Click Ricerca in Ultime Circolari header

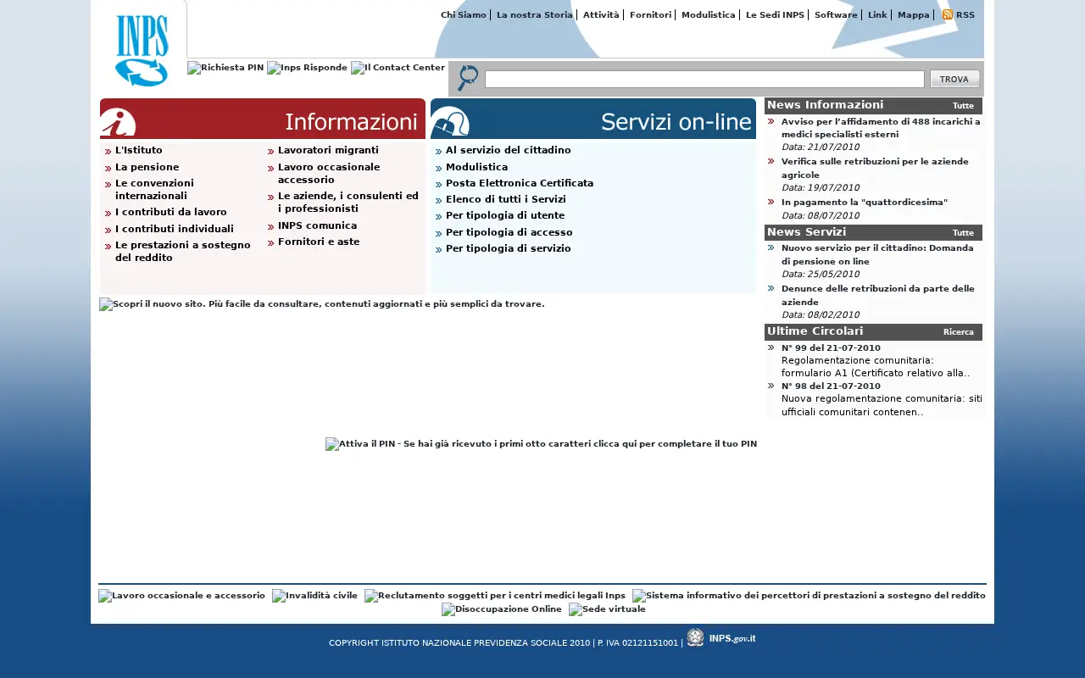(959, 332)
